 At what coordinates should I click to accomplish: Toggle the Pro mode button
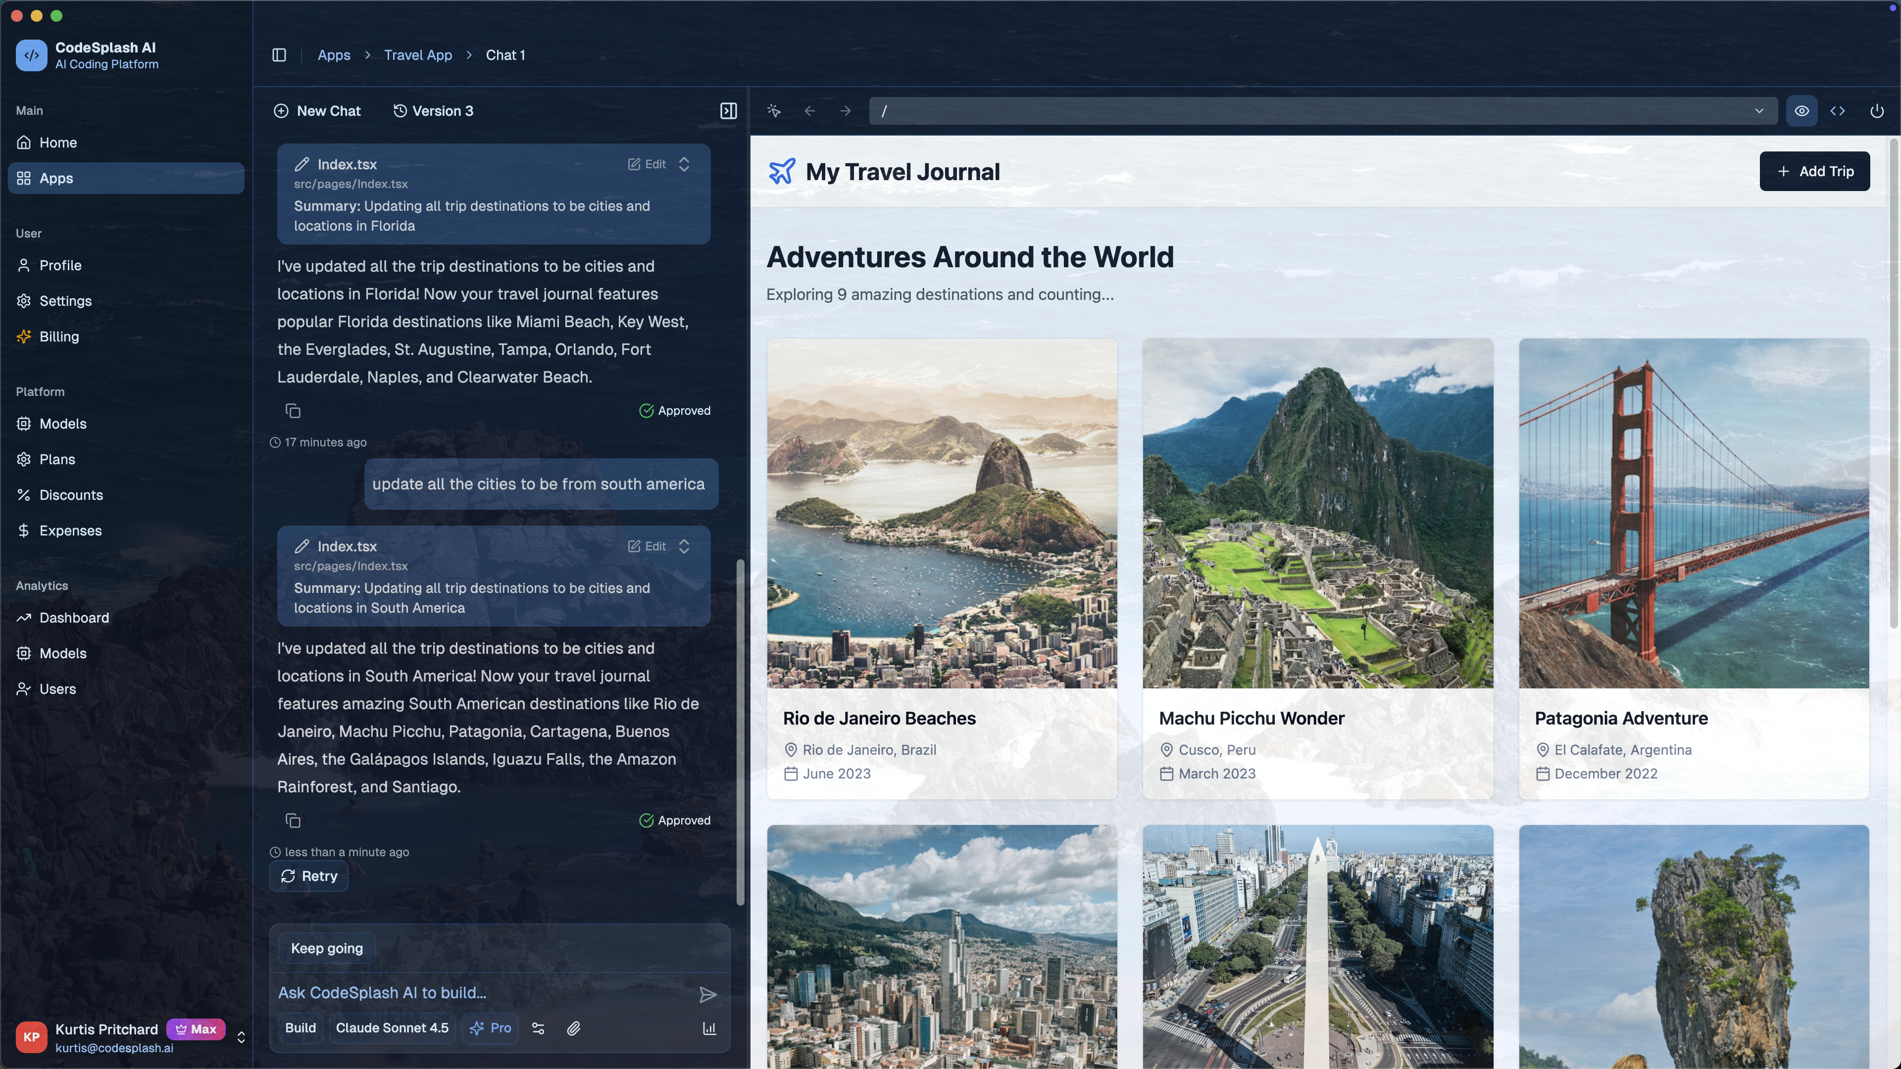click(x=491, y=1028)
